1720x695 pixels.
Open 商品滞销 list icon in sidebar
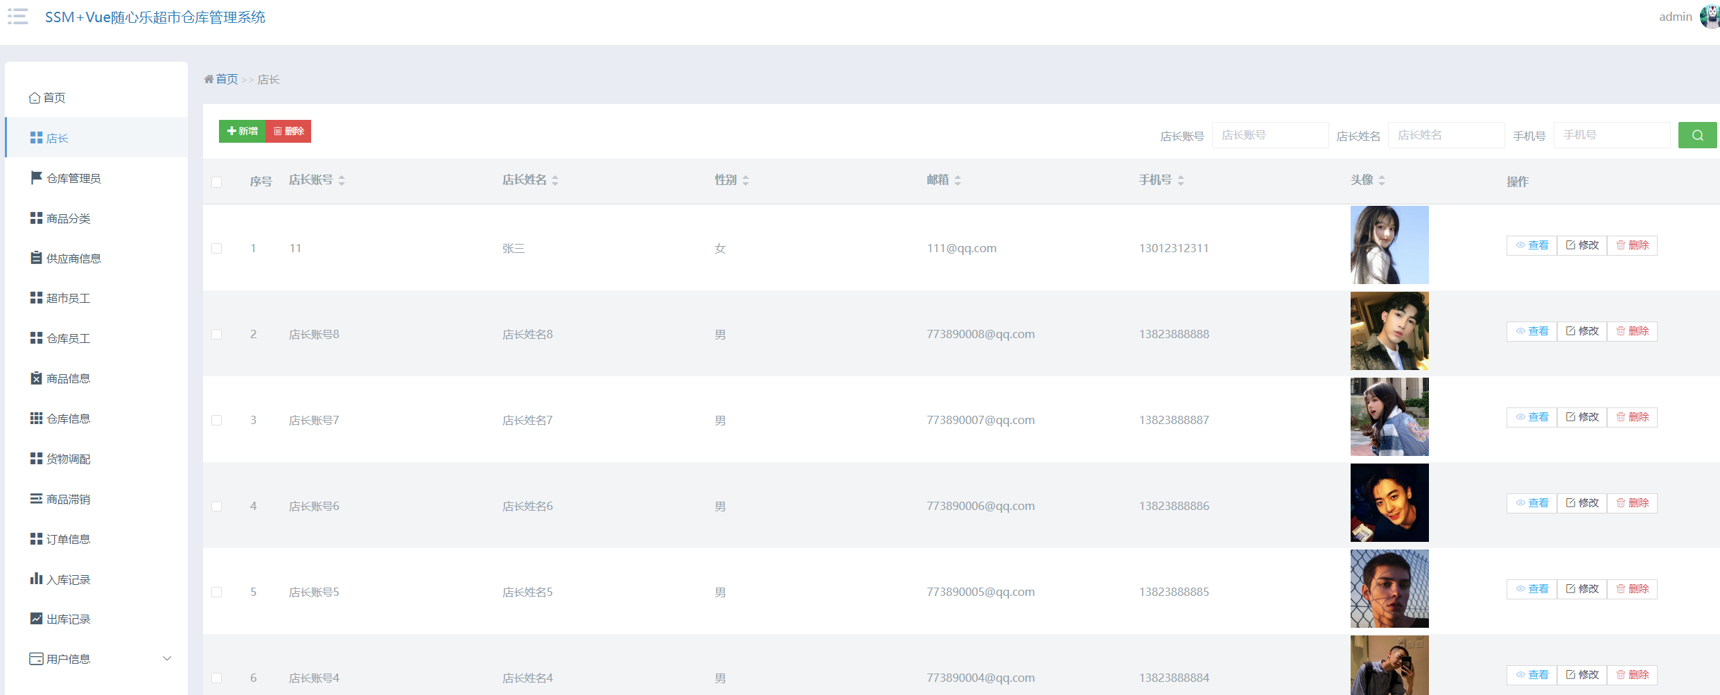click(36, 499)
